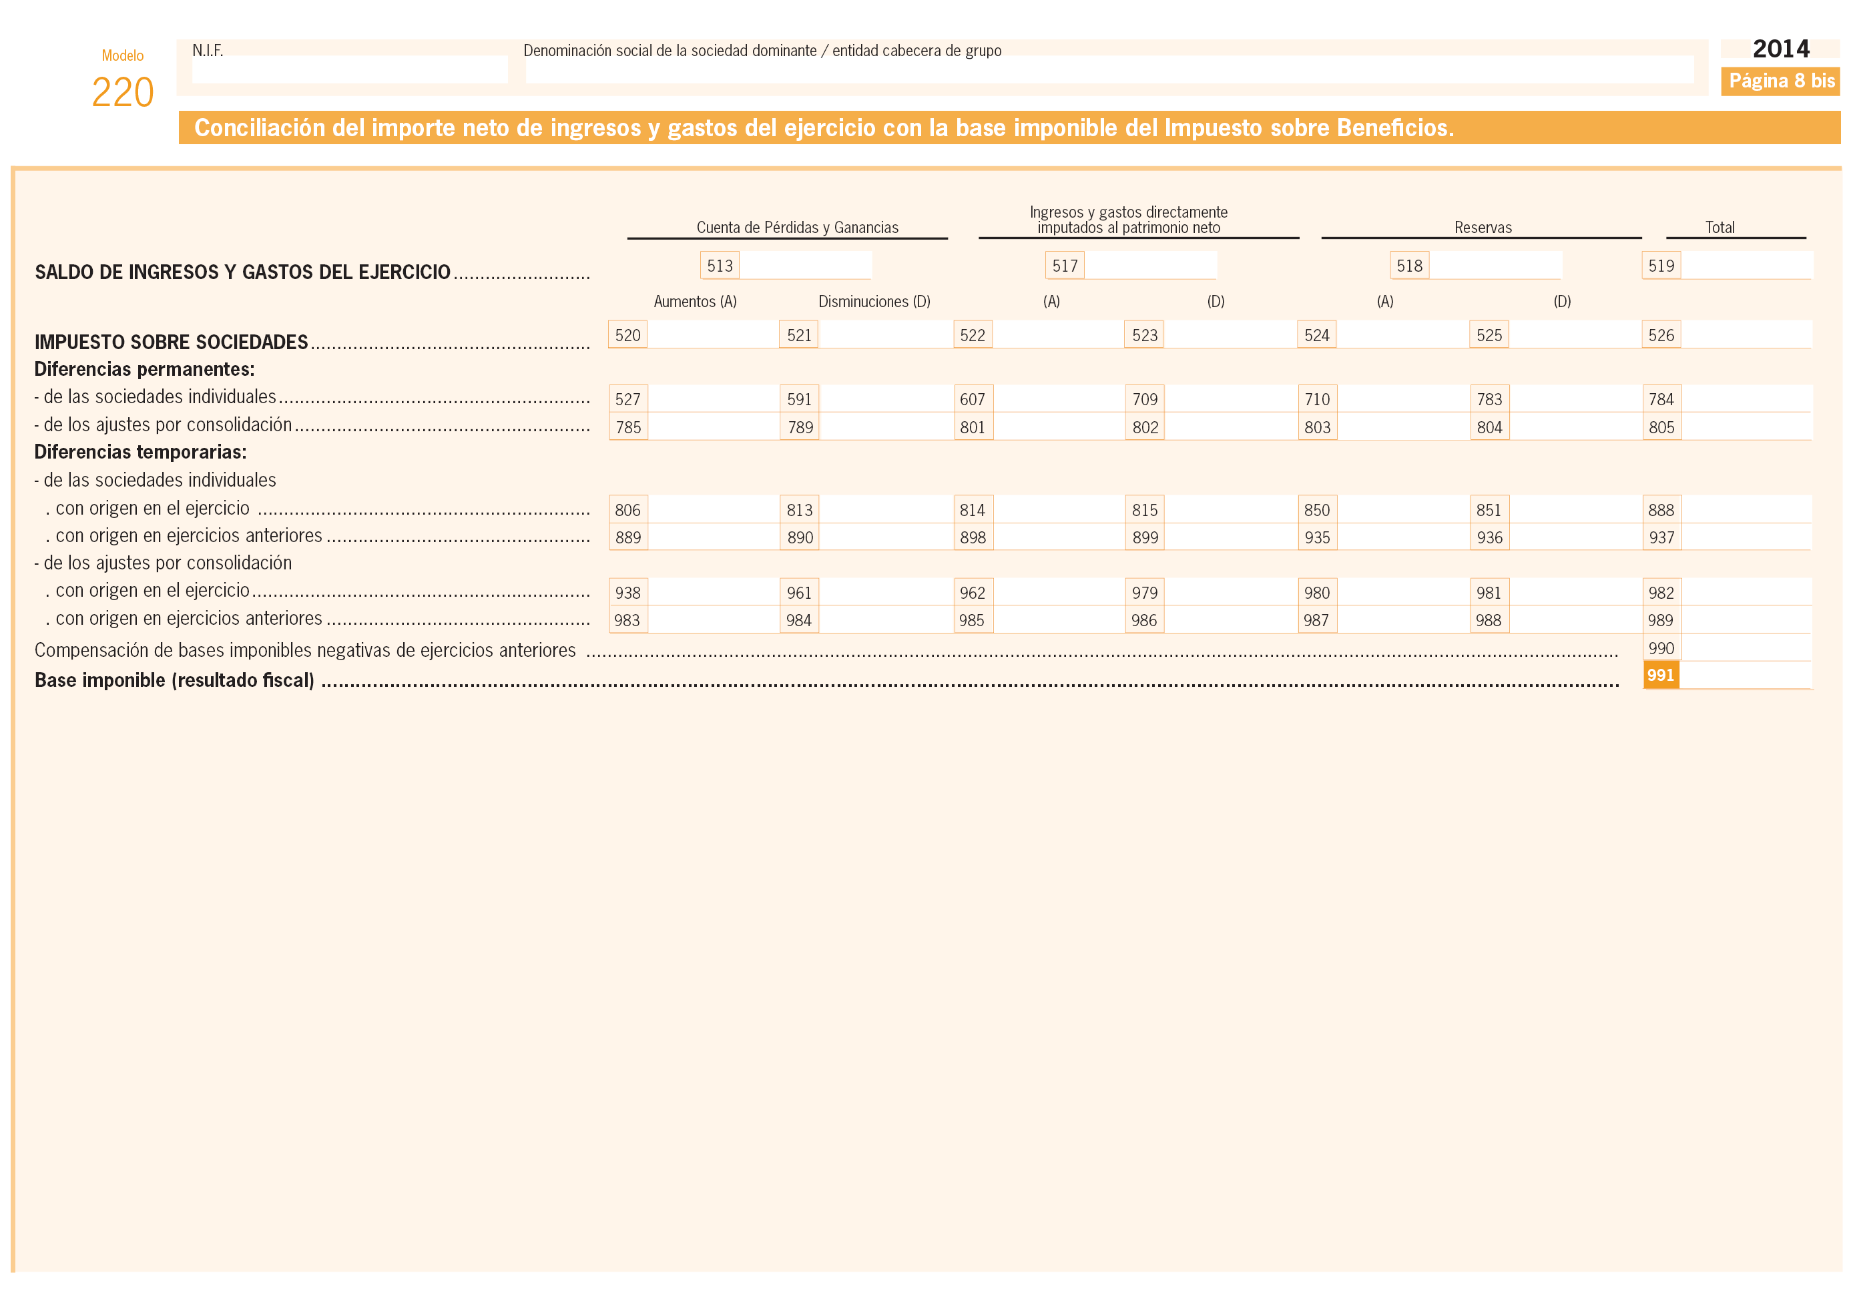1853x1295 pixels.
Task: Click the Denominación social input field
Action: [x=1109, y=69]
